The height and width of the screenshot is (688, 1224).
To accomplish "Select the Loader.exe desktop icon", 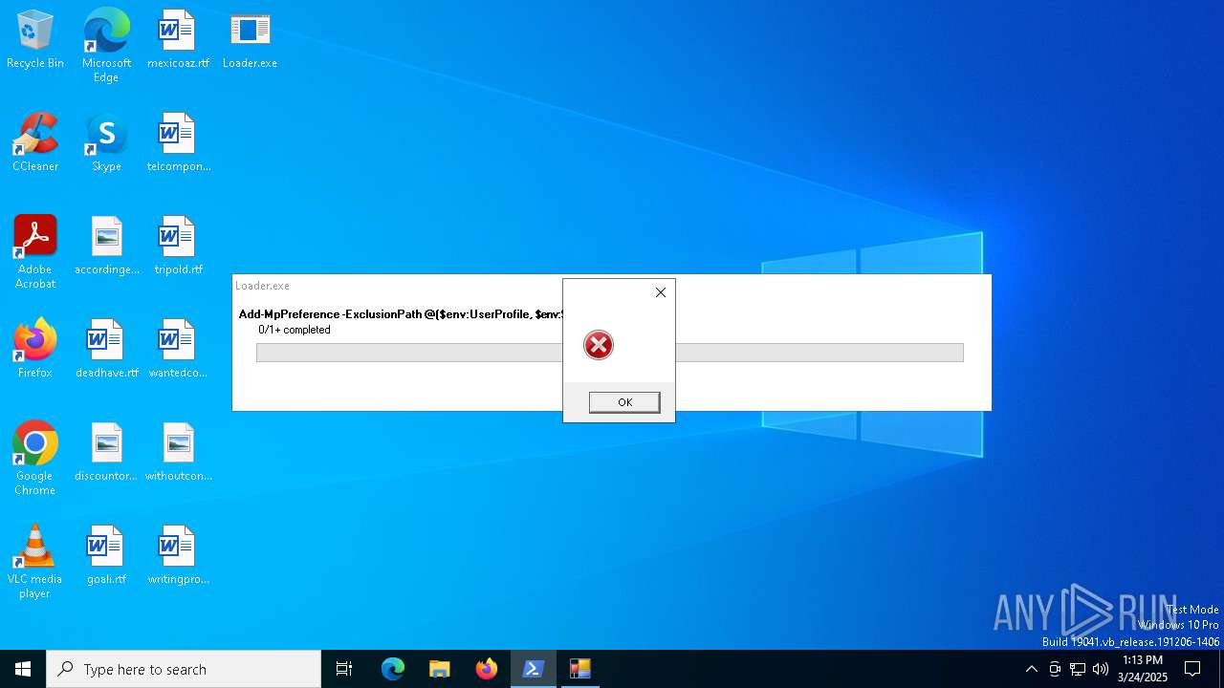I will 250,40.
